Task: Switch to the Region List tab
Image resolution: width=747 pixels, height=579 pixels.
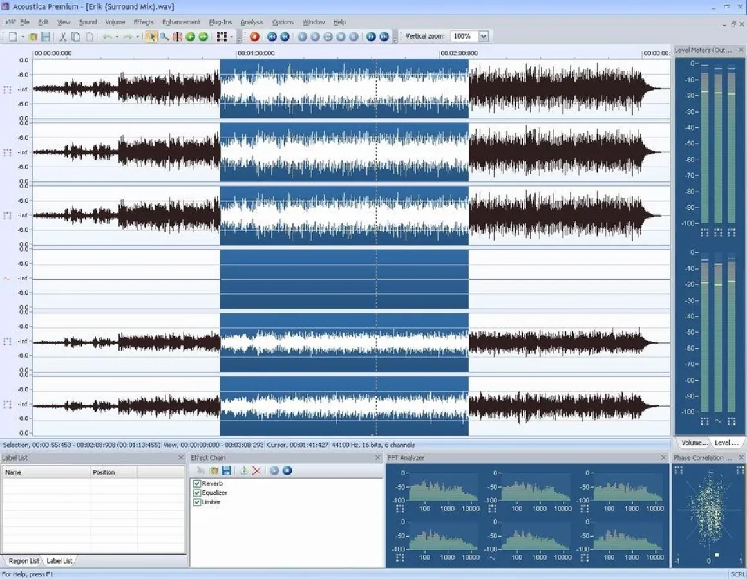Action: (23, 560)
